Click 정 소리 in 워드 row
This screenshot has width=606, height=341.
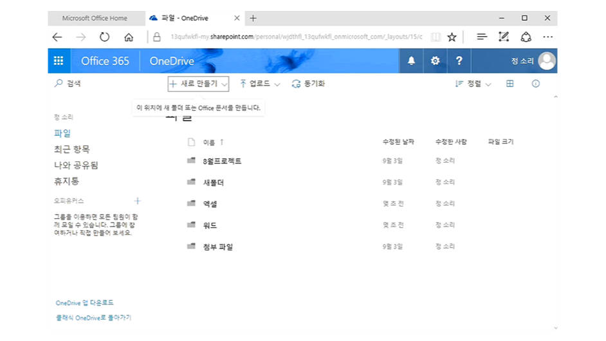pyautogui.click(x=445, y=225)
